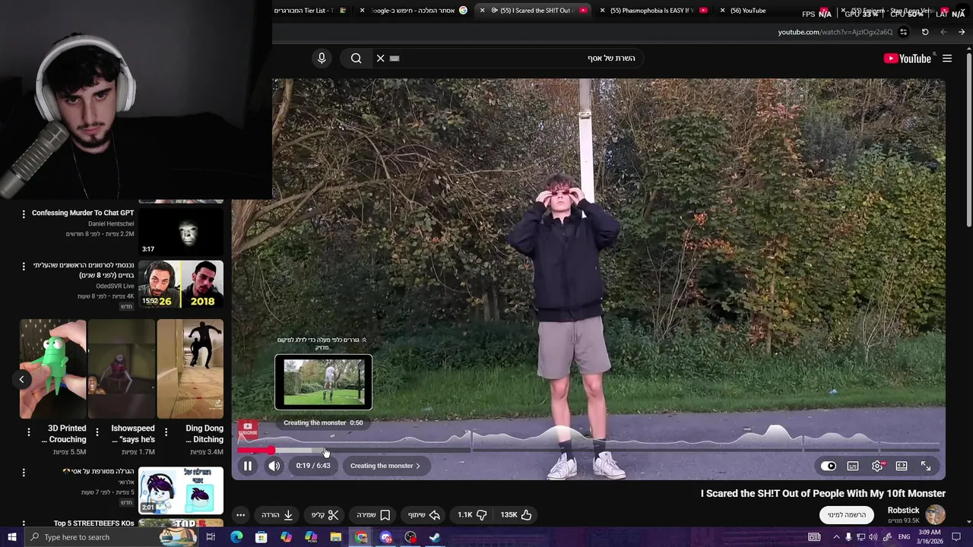
Task: Click the clip button with scissors icon
Action: (325, 515)
